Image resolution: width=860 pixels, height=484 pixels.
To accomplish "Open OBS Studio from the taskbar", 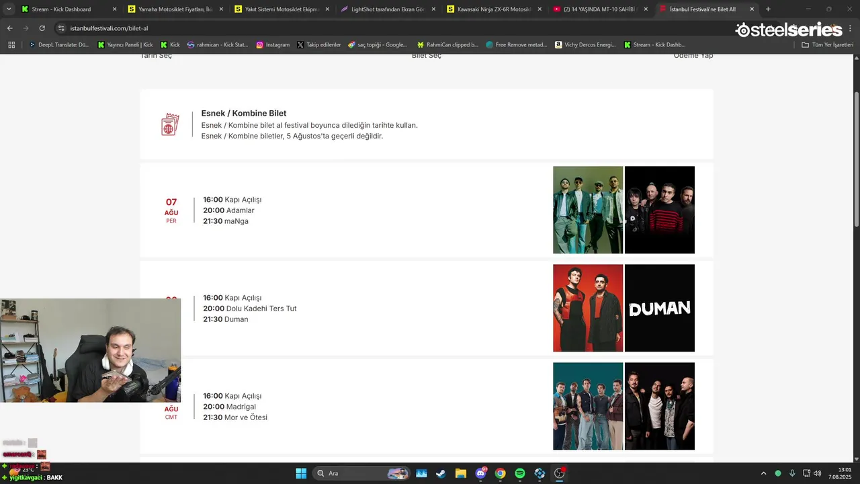I will click(559, 473).
